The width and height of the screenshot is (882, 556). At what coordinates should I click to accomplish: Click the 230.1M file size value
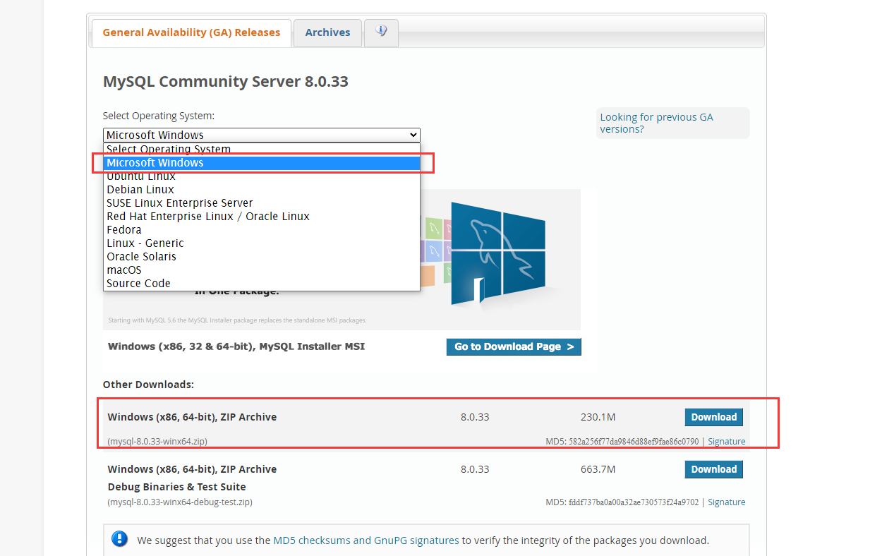[x=598, y=417]
